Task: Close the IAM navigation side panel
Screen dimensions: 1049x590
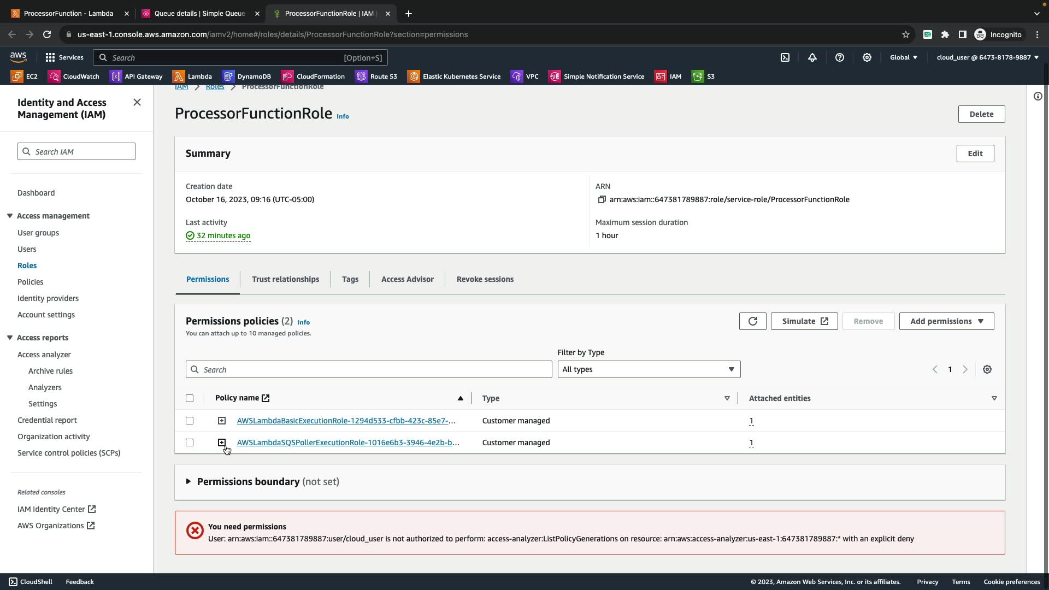Action: click(137, 103)
